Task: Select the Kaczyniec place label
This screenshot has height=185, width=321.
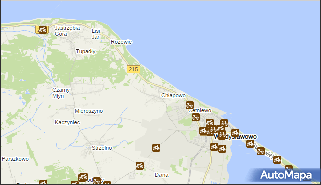Action: (x=67, y=122)
